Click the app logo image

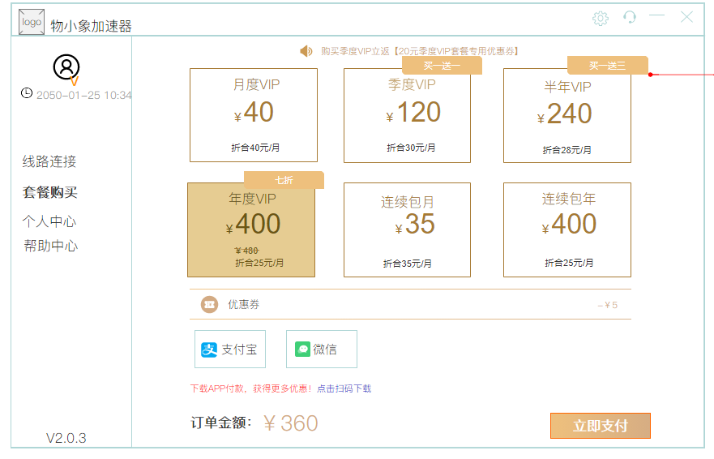coord(32,22)
